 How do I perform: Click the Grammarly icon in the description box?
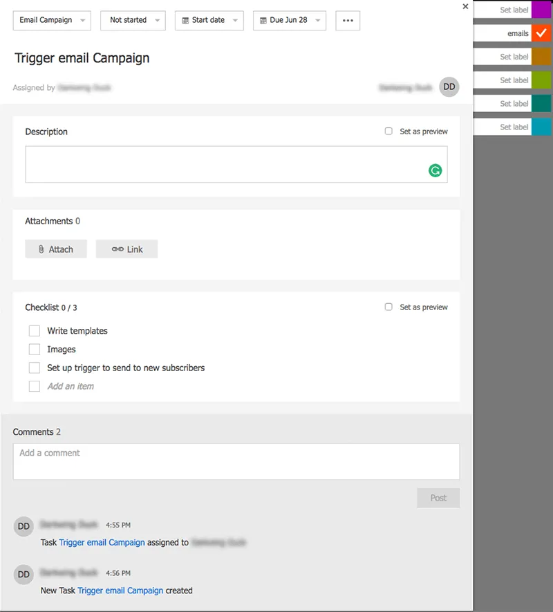pos(435,170)
